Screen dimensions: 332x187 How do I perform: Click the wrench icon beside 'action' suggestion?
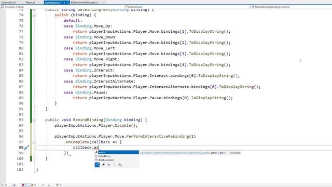96,152
